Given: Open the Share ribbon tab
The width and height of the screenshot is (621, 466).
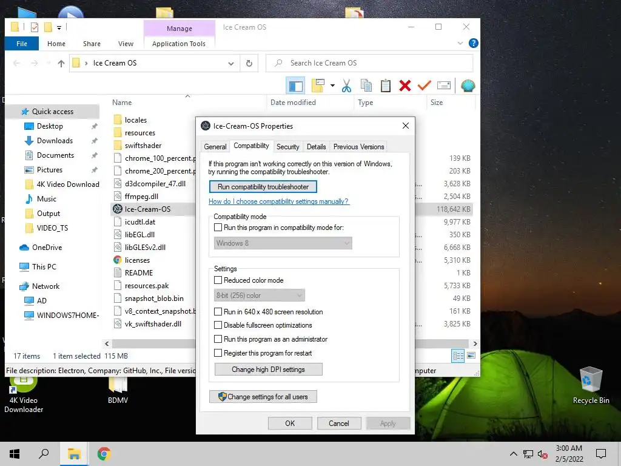Looking at the screenshot, I should (92, 44).
